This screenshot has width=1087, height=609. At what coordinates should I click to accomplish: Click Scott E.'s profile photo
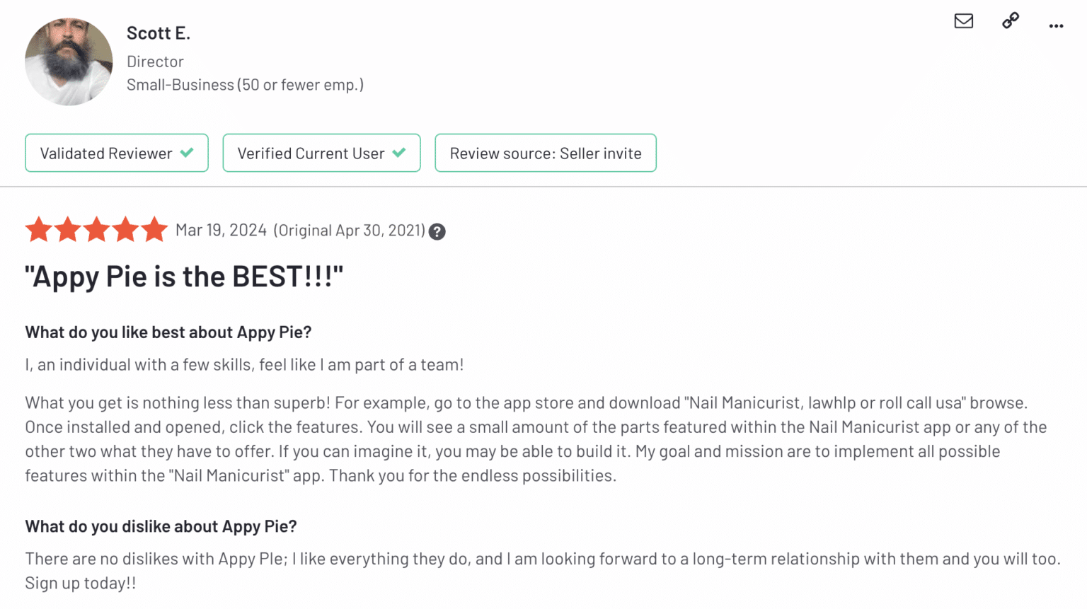point(69,62)
